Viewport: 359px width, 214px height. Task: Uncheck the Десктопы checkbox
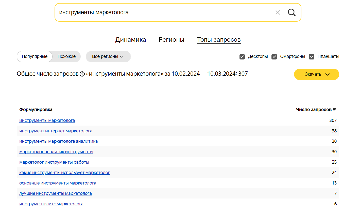coord(242,57)
